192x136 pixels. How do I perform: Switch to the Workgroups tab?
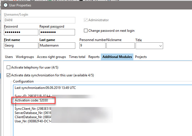click(x=25, y=57)
